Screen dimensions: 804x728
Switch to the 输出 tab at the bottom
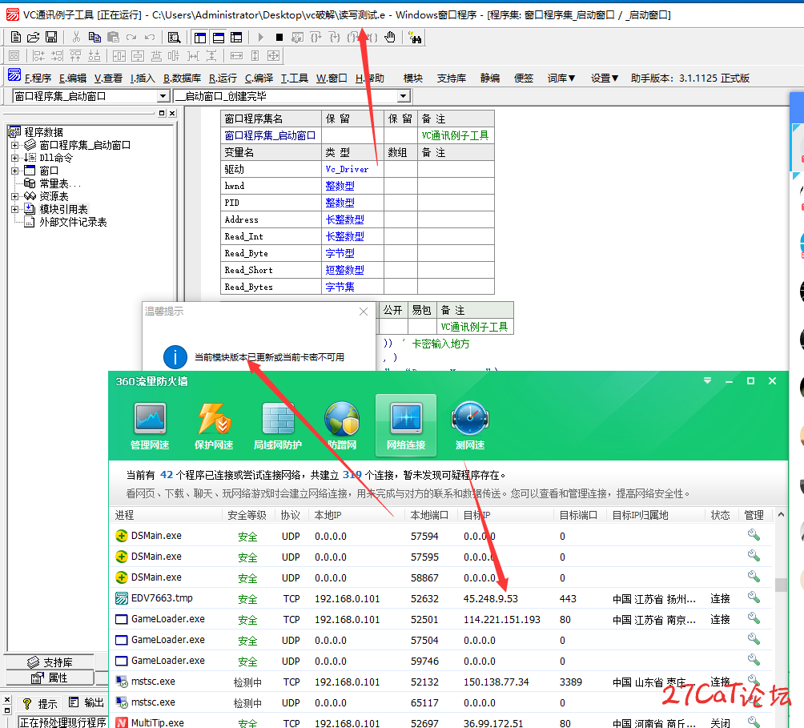click(x=86, y=702)
